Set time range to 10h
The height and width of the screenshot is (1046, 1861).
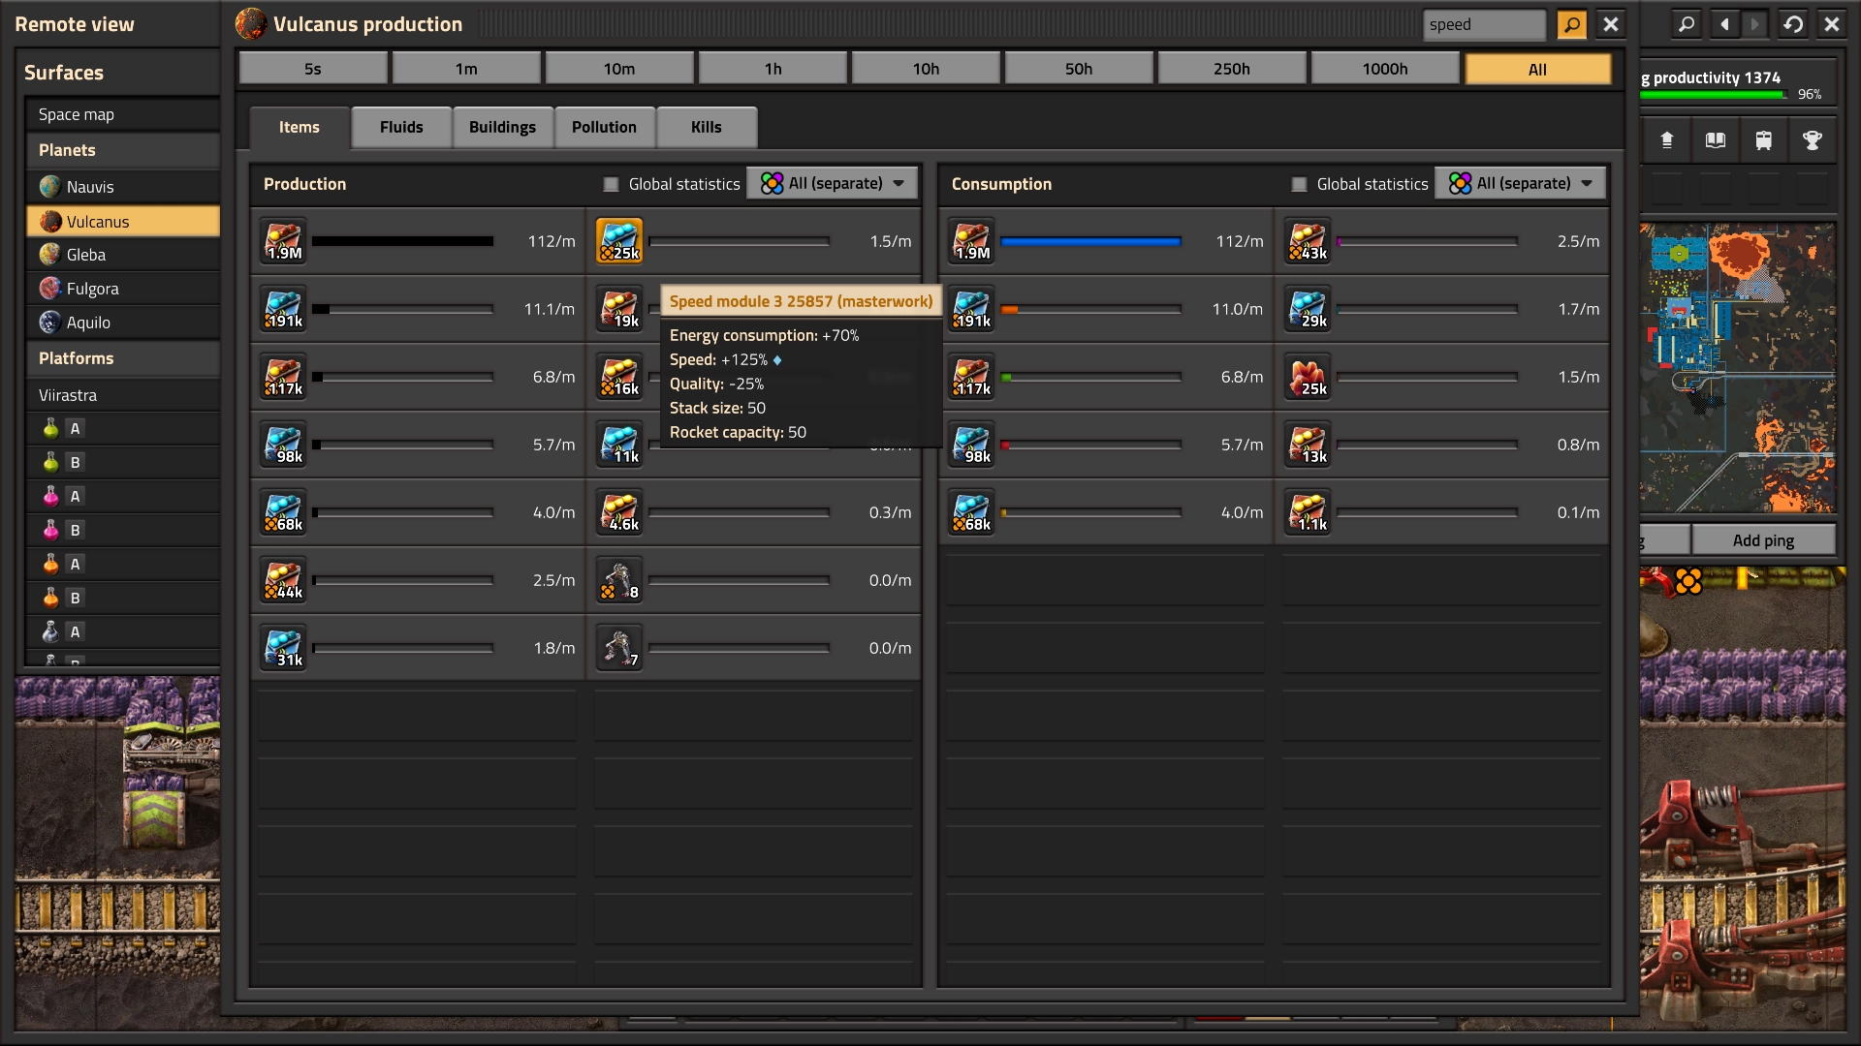pos(926,69)
